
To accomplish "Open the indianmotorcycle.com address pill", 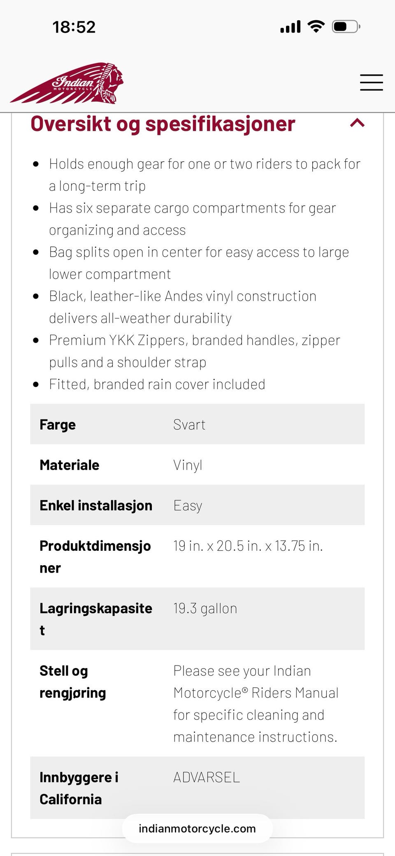I will coord(197,828).
